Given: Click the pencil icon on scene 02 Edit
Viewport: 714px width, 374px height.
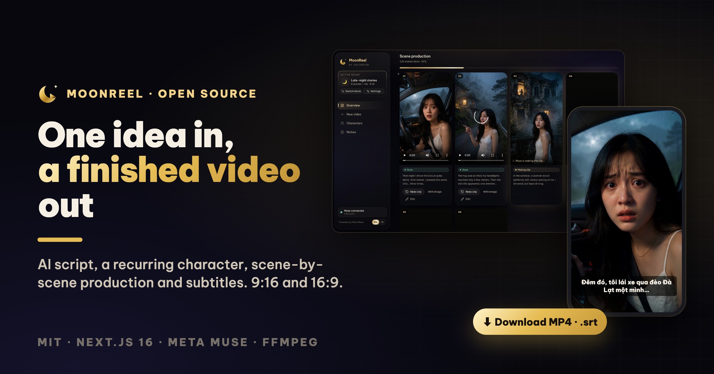Looking at the screenshot, I should point(462,199).
